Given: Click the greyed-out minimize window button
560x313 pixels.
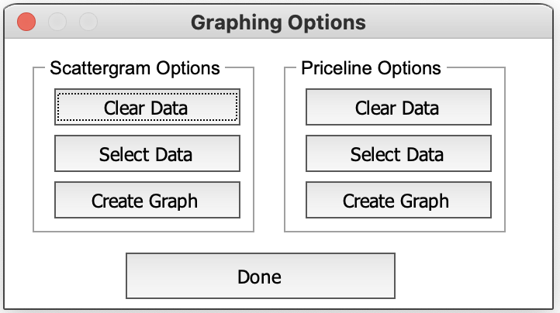Looking at the screenshot, I should click(57, 22).
